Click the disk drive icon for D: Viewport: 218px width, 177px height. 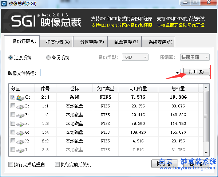[x=20, y=107]
